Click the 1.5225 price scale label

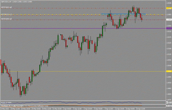169,43
